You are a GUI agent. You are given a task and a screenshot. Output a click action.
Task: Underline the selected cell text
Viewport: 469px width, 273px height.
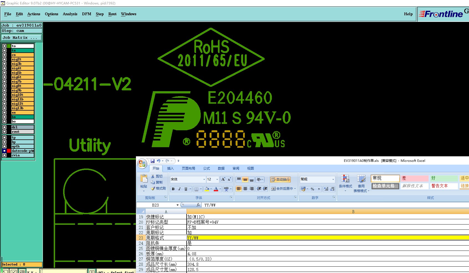pos(186,189)
